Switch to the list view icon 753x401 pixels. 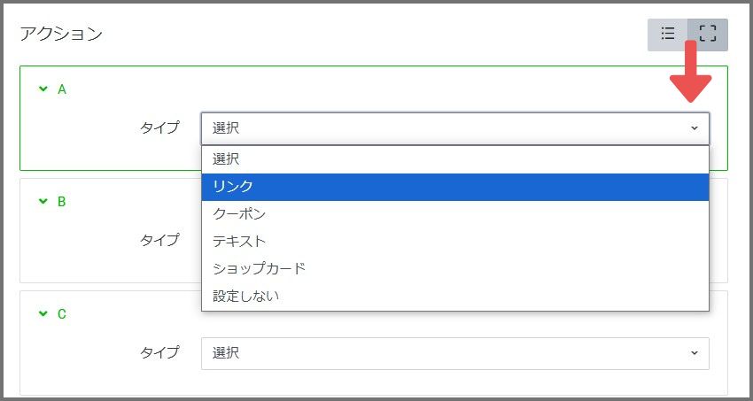(x=668, y=35)
